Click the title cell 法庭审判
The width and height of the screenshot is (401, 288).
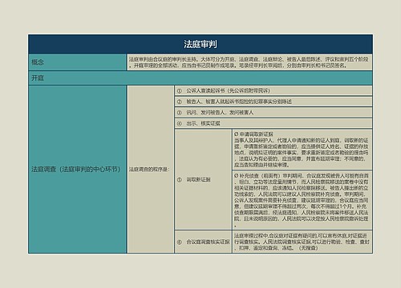tap(200, 44)
